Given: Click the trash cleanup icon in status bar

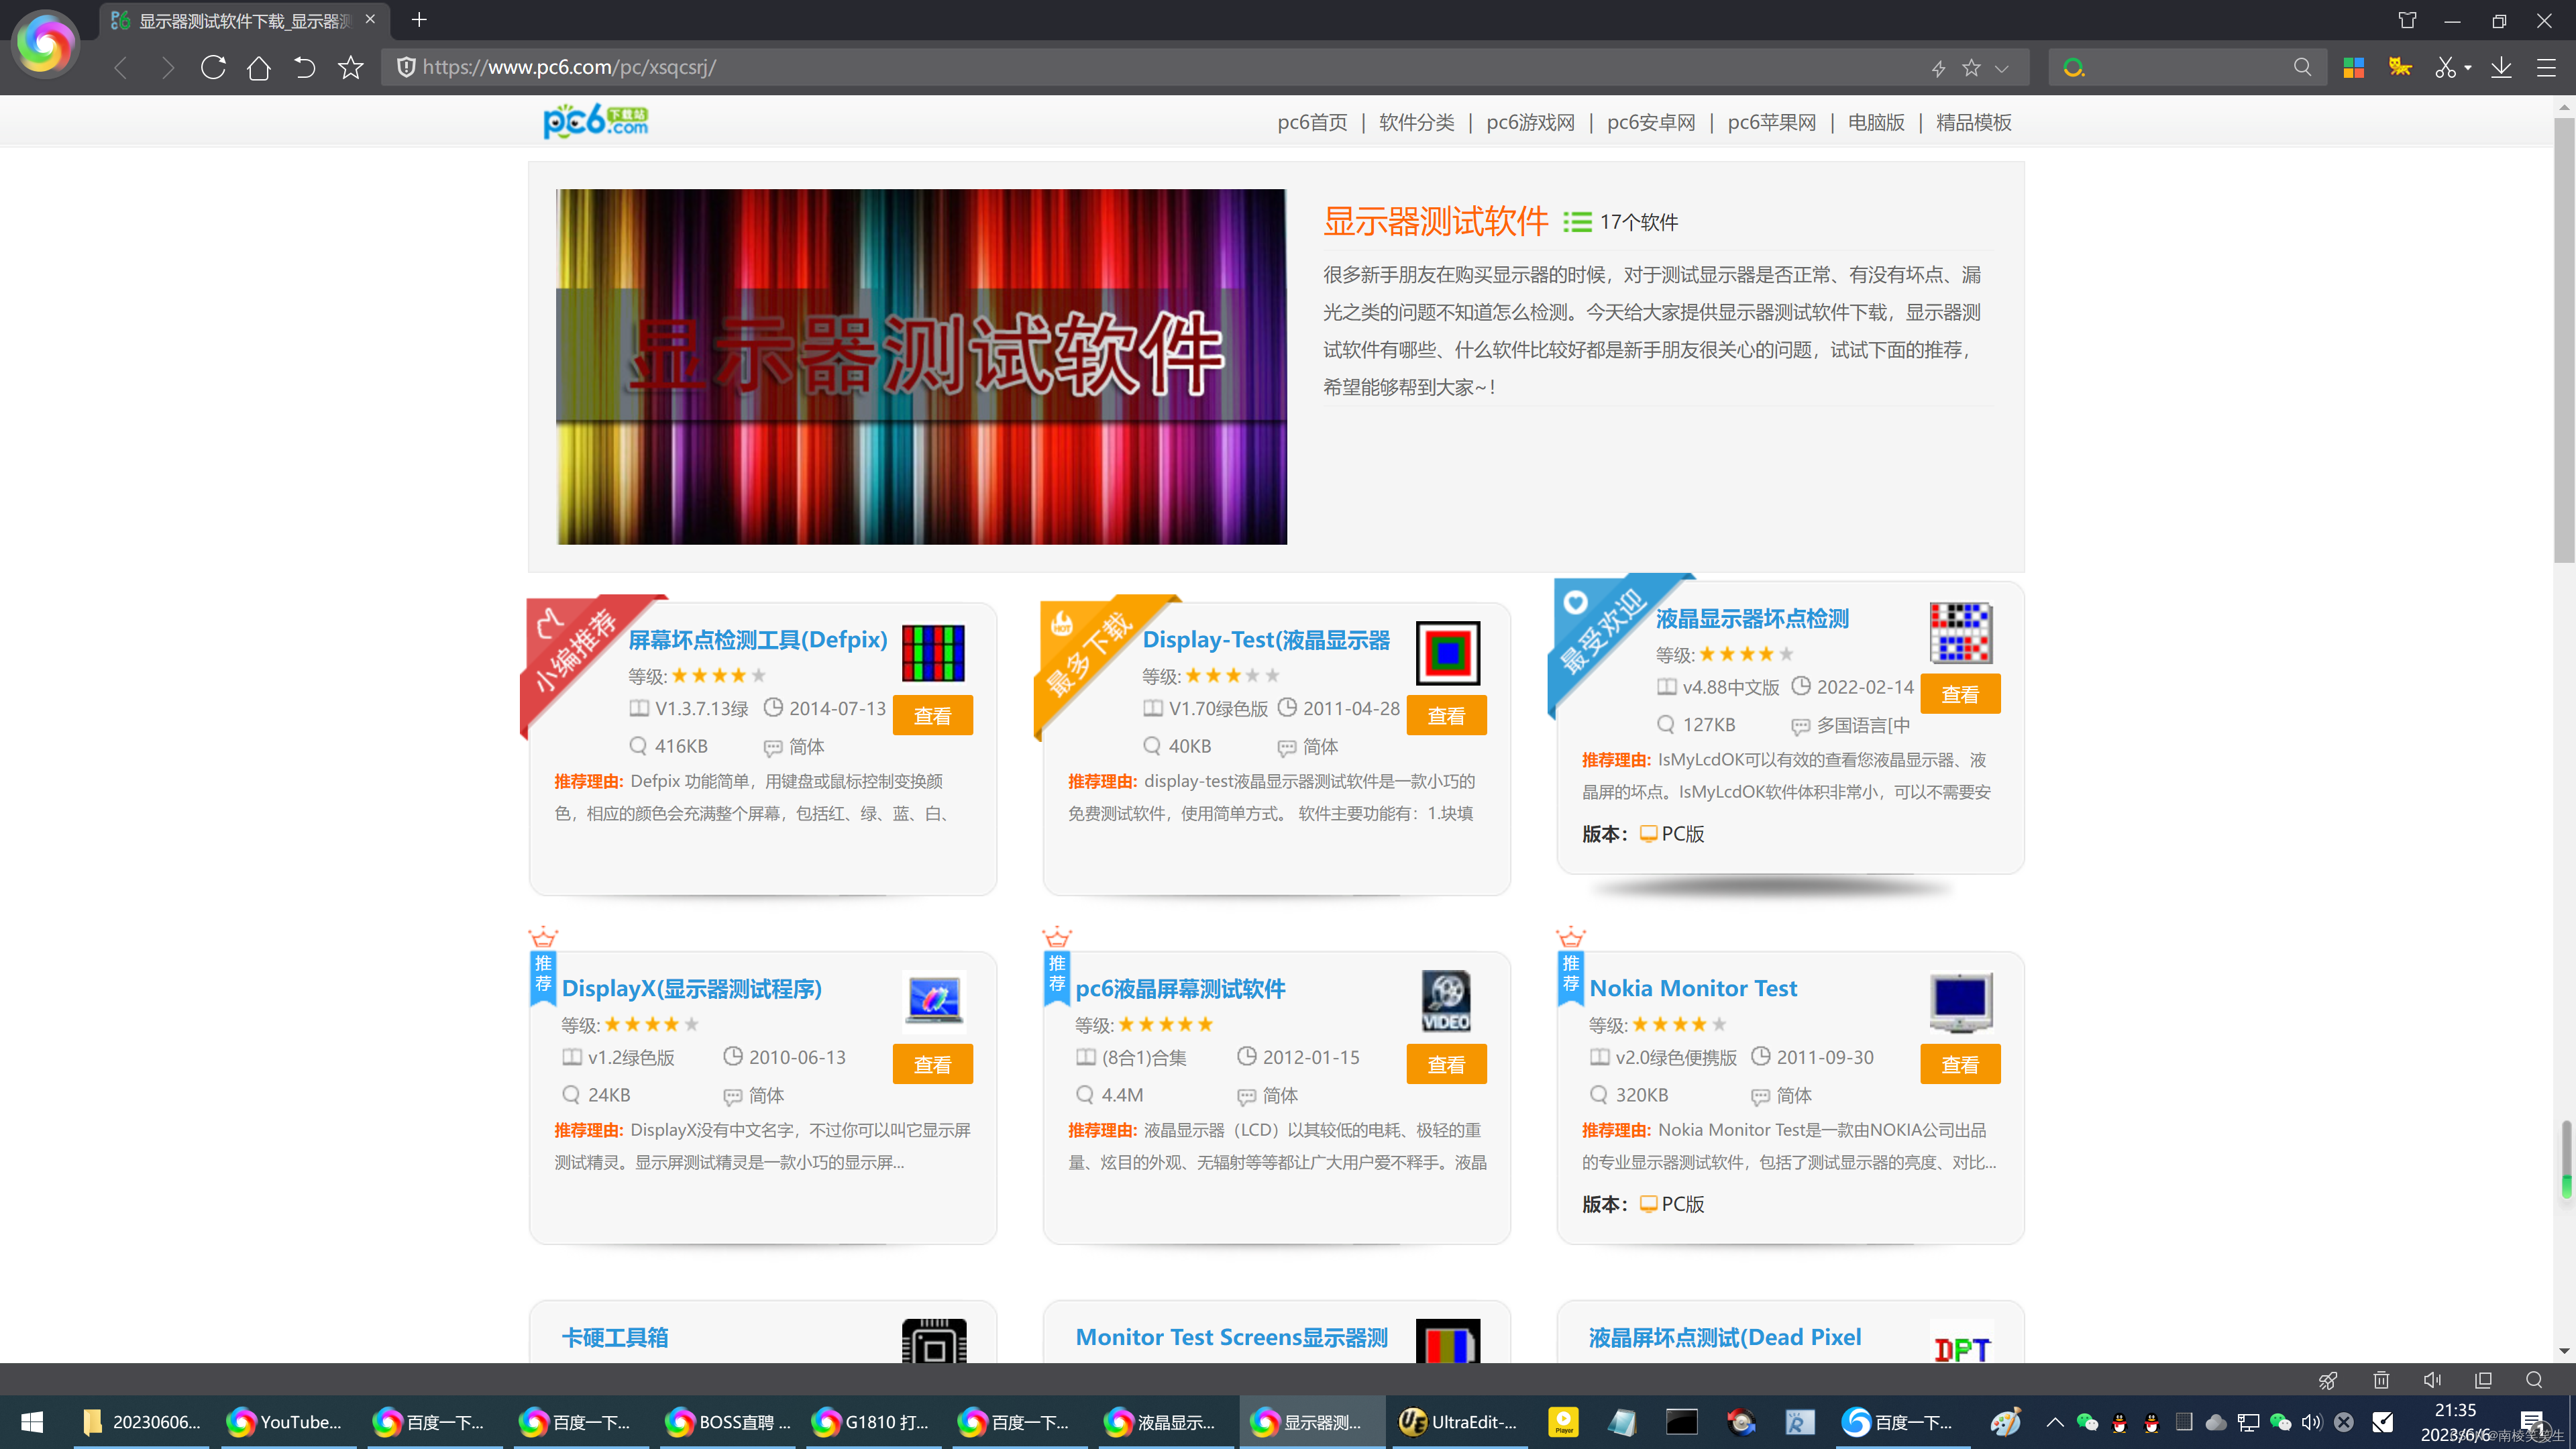Looking at the screenshot, I should click(x=2381, y=1380).
